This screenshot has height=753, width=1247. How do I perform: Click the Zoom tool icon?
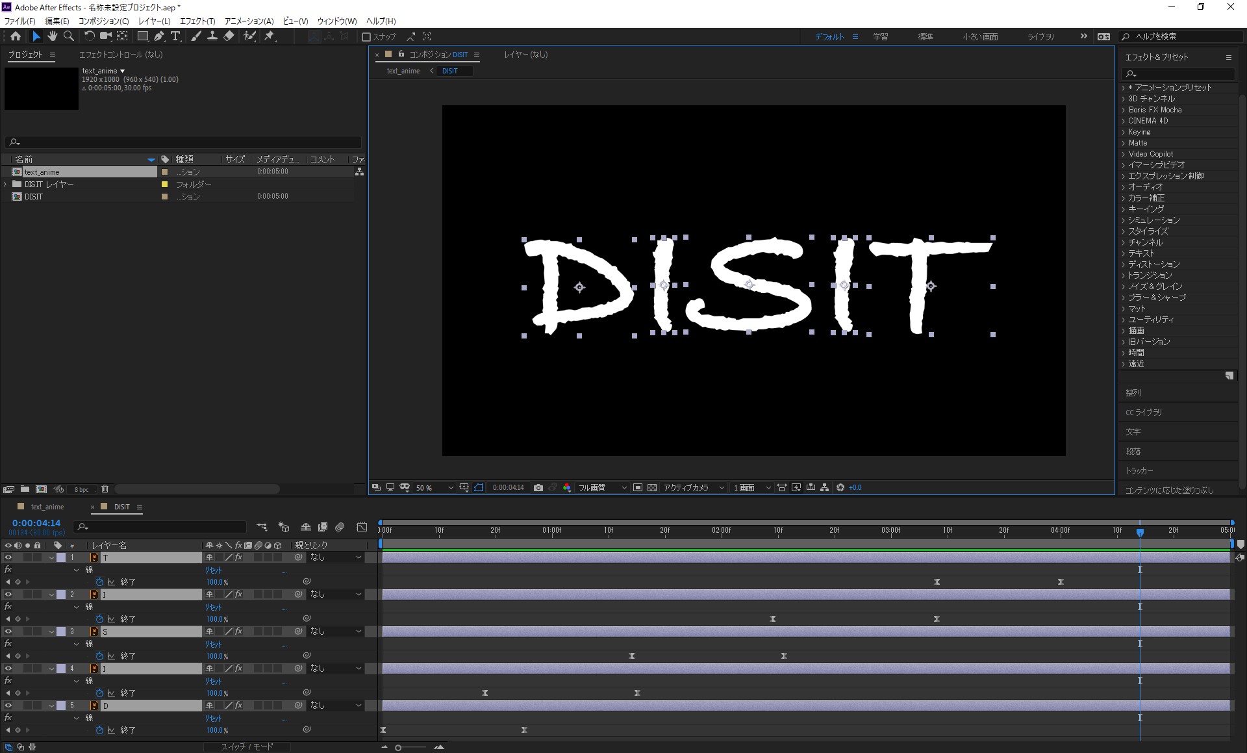coord(69,36)
